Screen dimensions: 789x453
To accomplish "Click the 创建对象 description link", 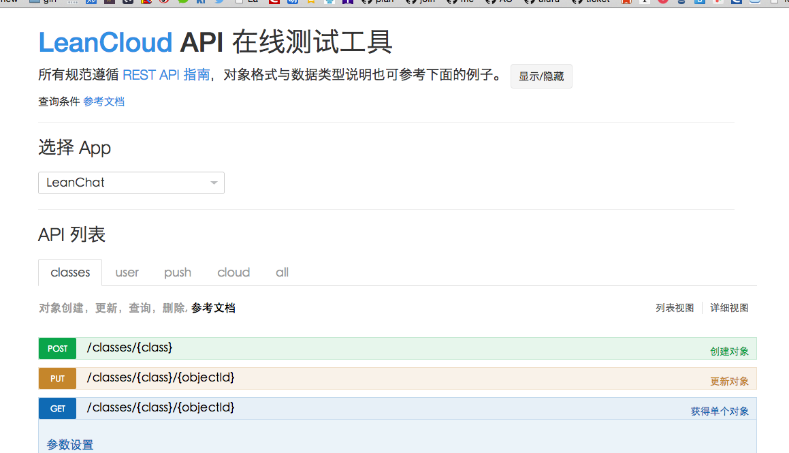I will click(729, 352).
